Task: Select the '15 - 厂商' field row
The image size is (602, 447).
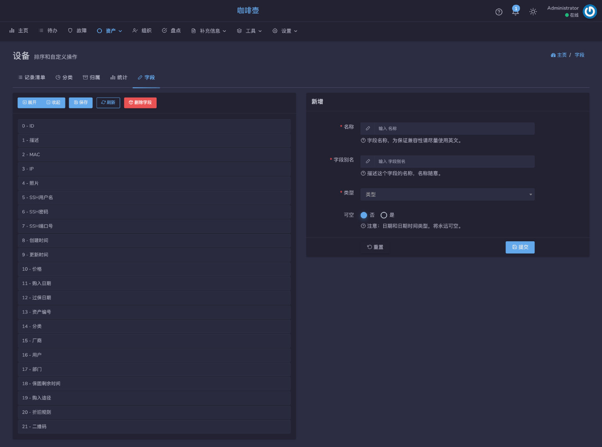Action: pyautogui.click(x=154, y=341)
